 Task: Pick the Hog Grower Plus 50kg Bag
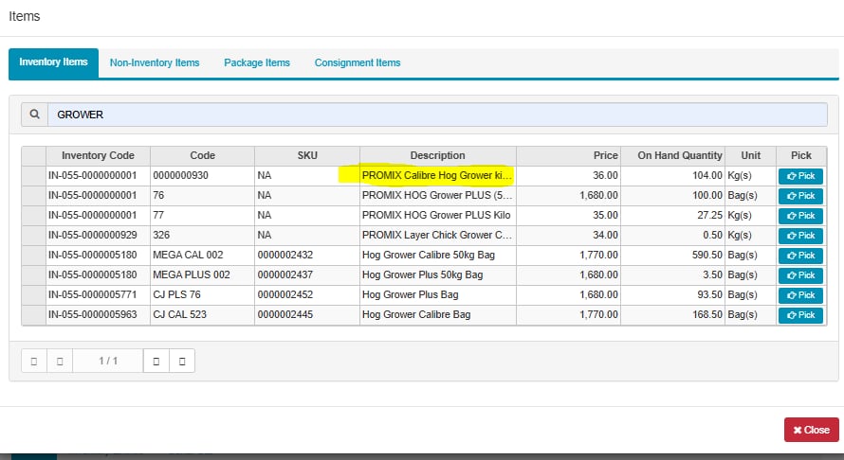pyautogui.click(x=799, y=275)
